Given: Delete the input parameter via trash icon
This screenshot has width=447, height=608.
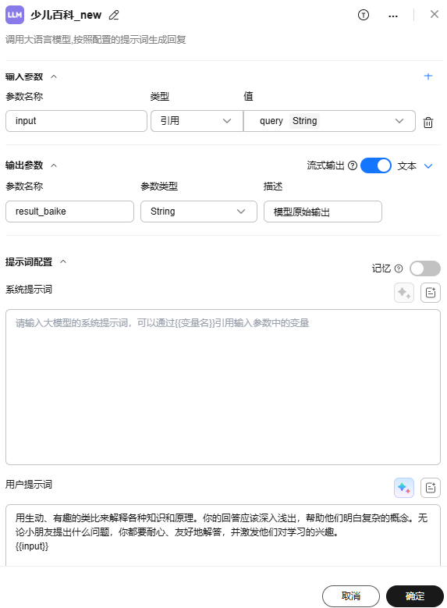Looking at the screenshot, I should click(428, 123).
